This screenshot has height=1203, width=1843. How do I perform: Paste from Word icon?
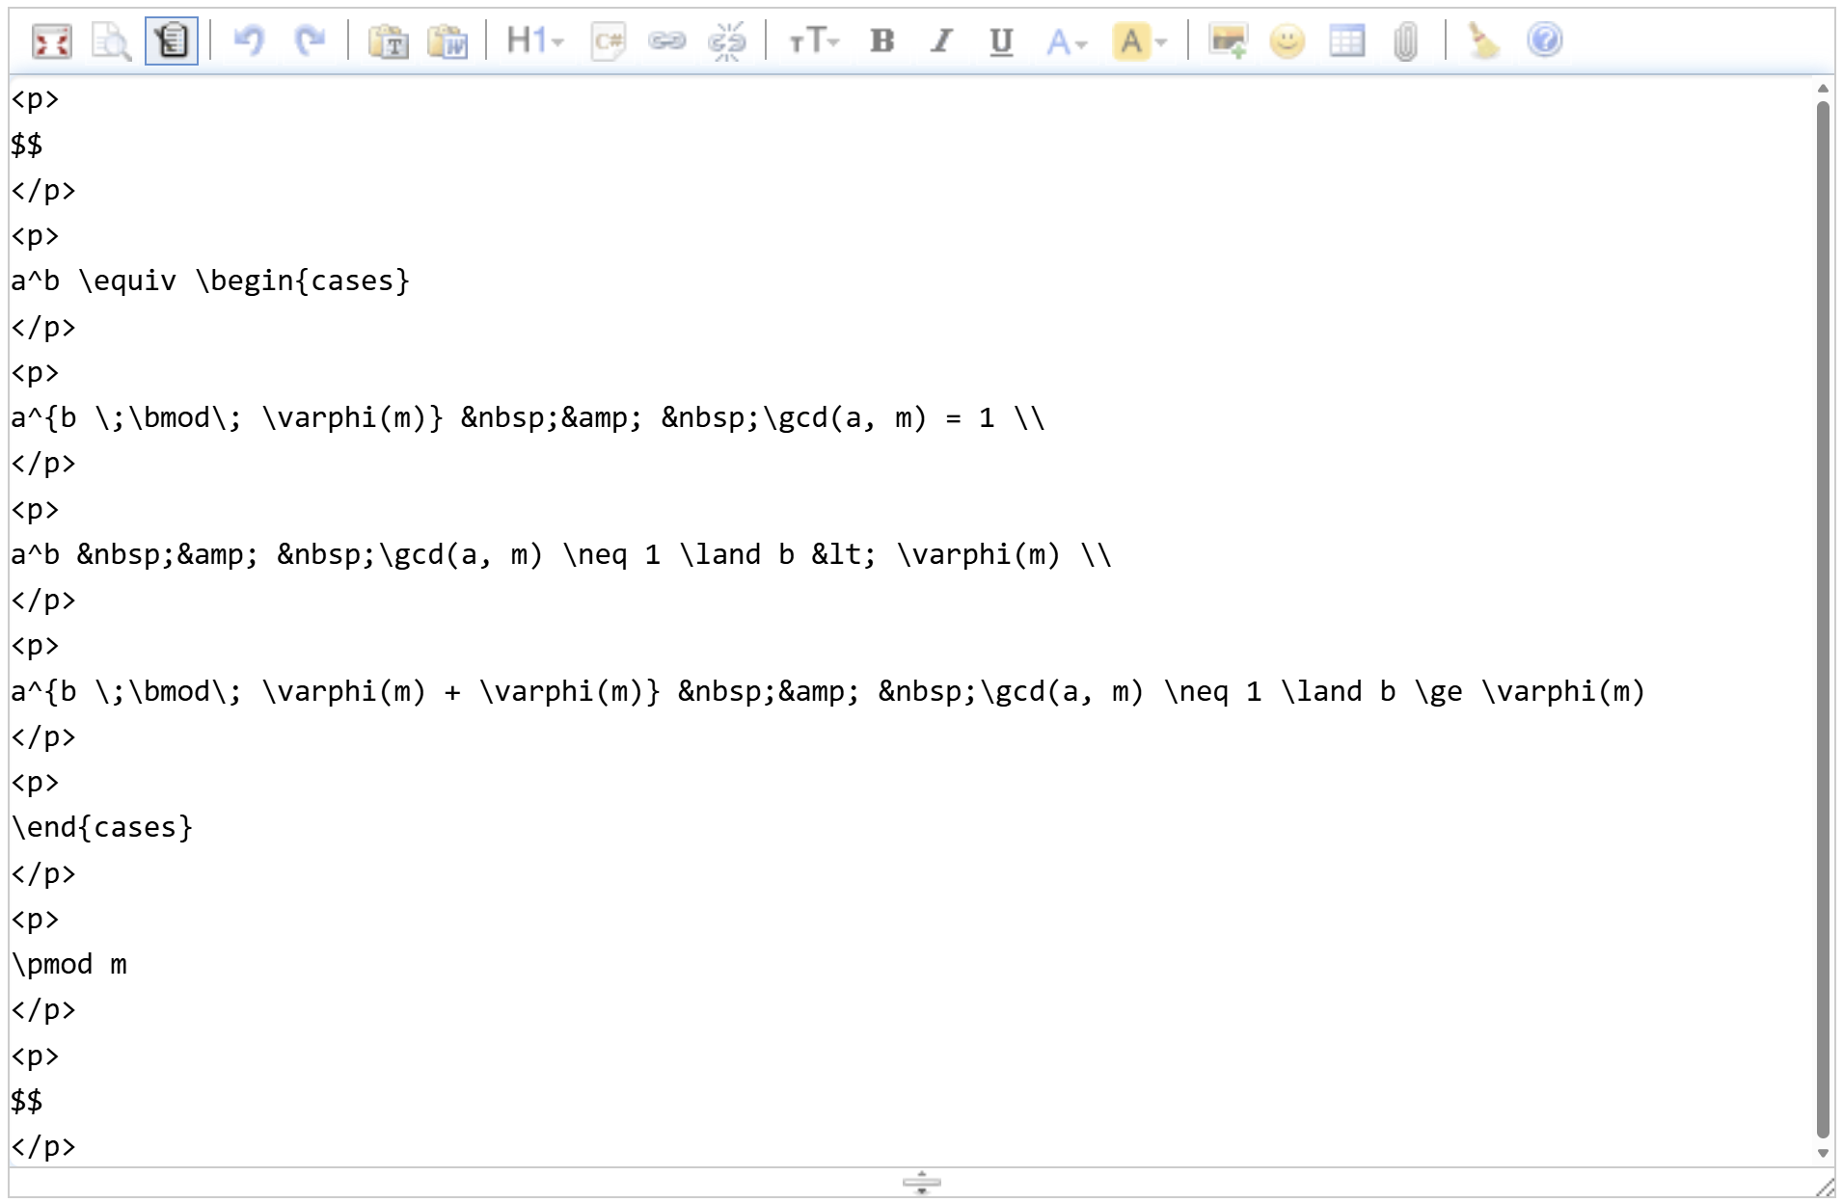pos(447,41)
